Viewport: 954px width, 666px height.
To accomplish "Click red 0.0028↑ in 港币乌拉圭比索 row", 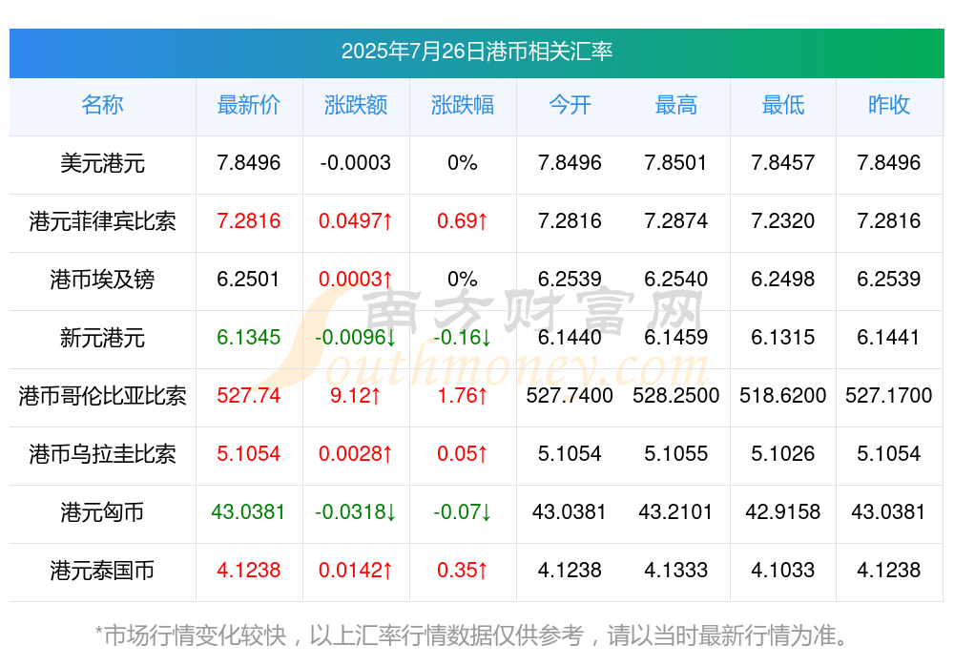I will point(356,454).
